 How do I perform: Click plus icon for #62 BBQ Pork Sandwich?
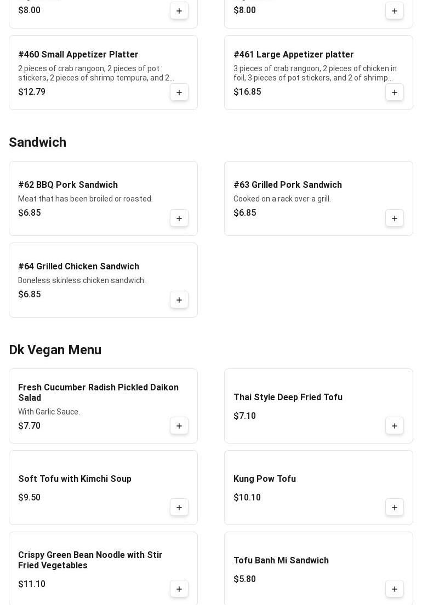click(179, 218)
